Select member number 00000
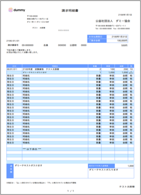Viewport: 141px width, 195px height. coord(62,45)
